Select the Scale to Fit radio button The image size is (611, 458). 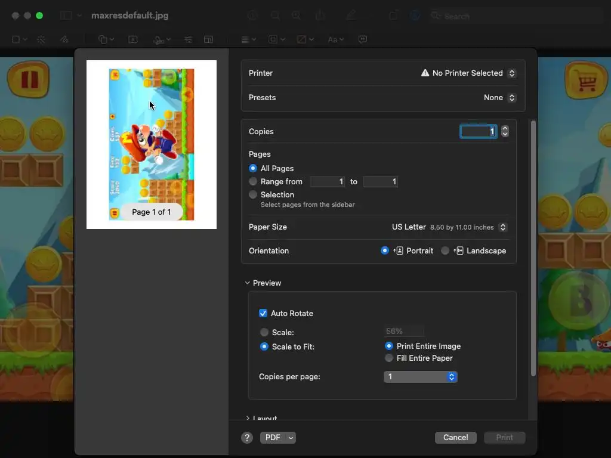tap(264, 346)
